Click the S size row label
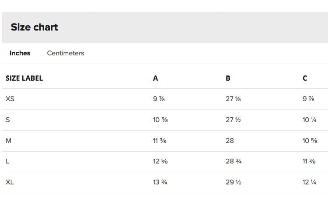The image size is (328, 218). pyautogui.click(x=8, y=120)
